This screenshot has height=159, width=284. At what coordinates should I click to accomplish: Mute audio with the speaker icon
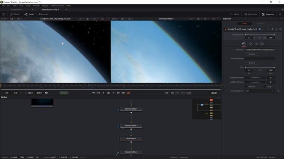pyautogui.click(x=46, y=93)
